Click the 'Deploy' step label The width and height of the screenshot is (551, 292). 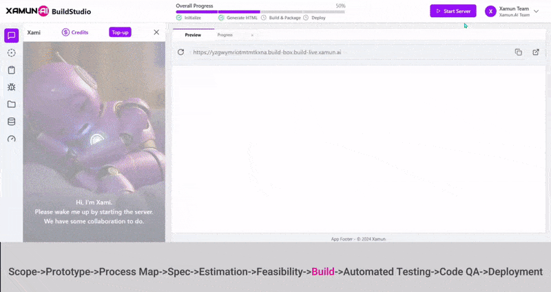point(318,18)
